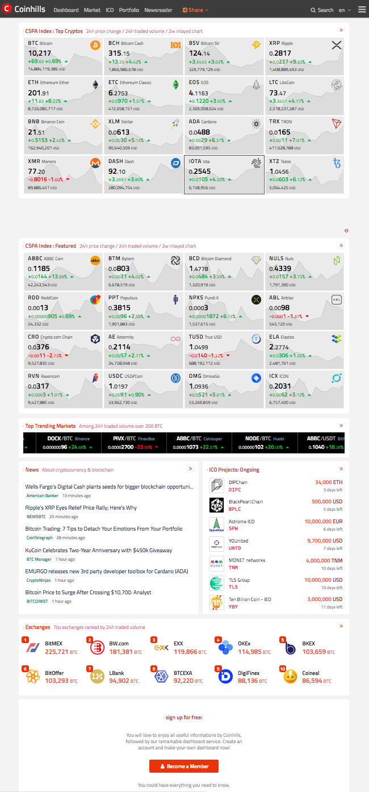369x792 pixels.
Task: Click the Stellar rocket icon
Action: (x=176, y=124)
